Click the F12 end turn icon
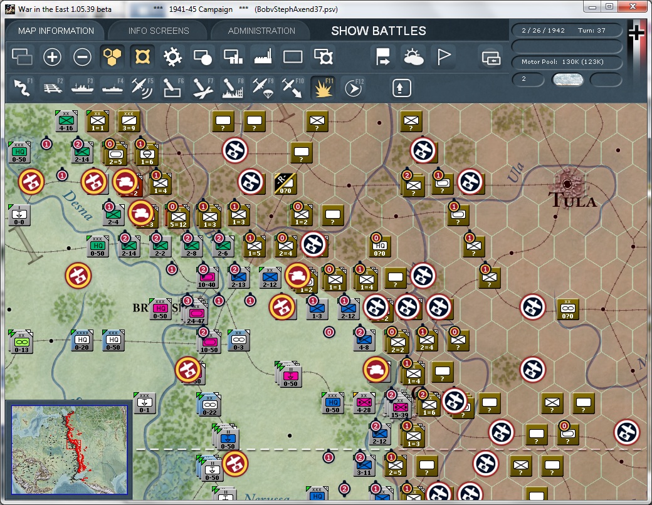 [x=354, y=88]
